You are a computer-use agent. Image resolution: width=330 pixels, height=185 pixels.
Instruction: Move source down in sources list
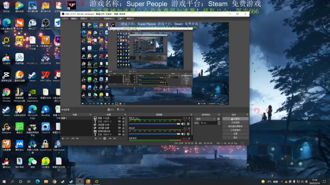[115, 139]
